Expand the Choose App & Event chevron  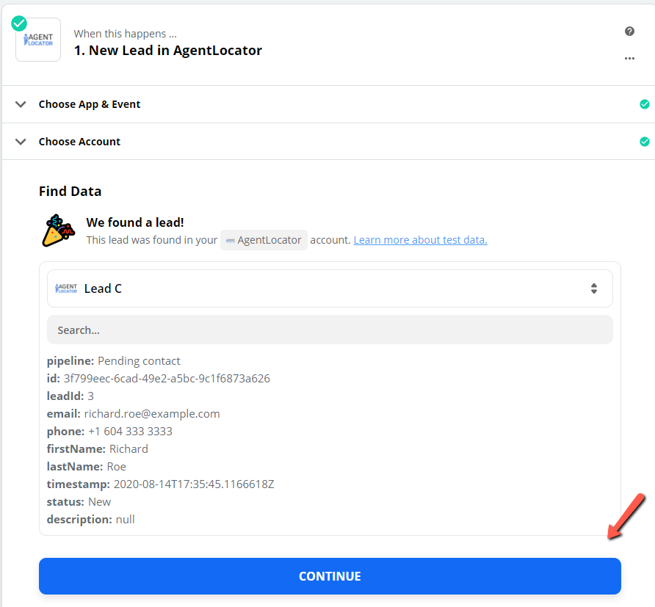pos(21,104)
